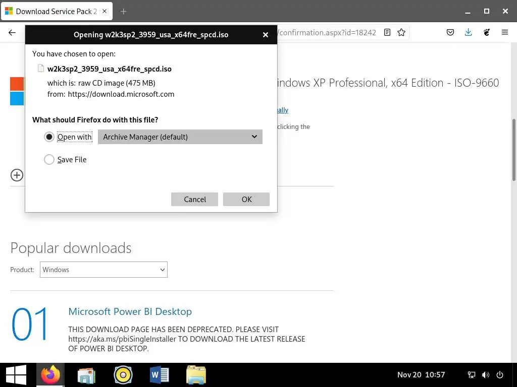Screen dimensions: 517x387
Task: Launch the Word document taskbar icon
Action: 160,375
